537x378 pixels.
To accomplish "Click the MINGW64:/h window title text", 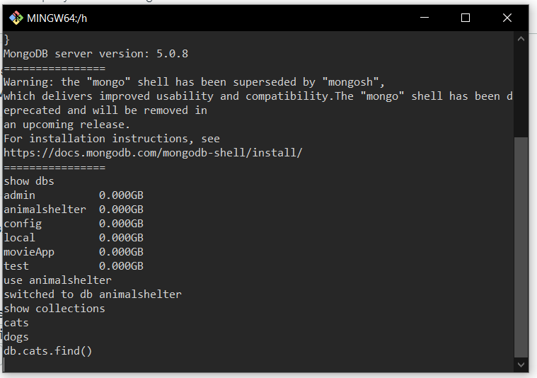I will [57, 18].
